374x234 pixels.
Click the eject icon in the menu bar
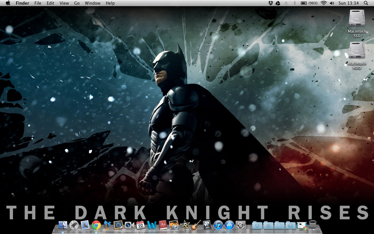pyautogui.click(x=286, y=3)
